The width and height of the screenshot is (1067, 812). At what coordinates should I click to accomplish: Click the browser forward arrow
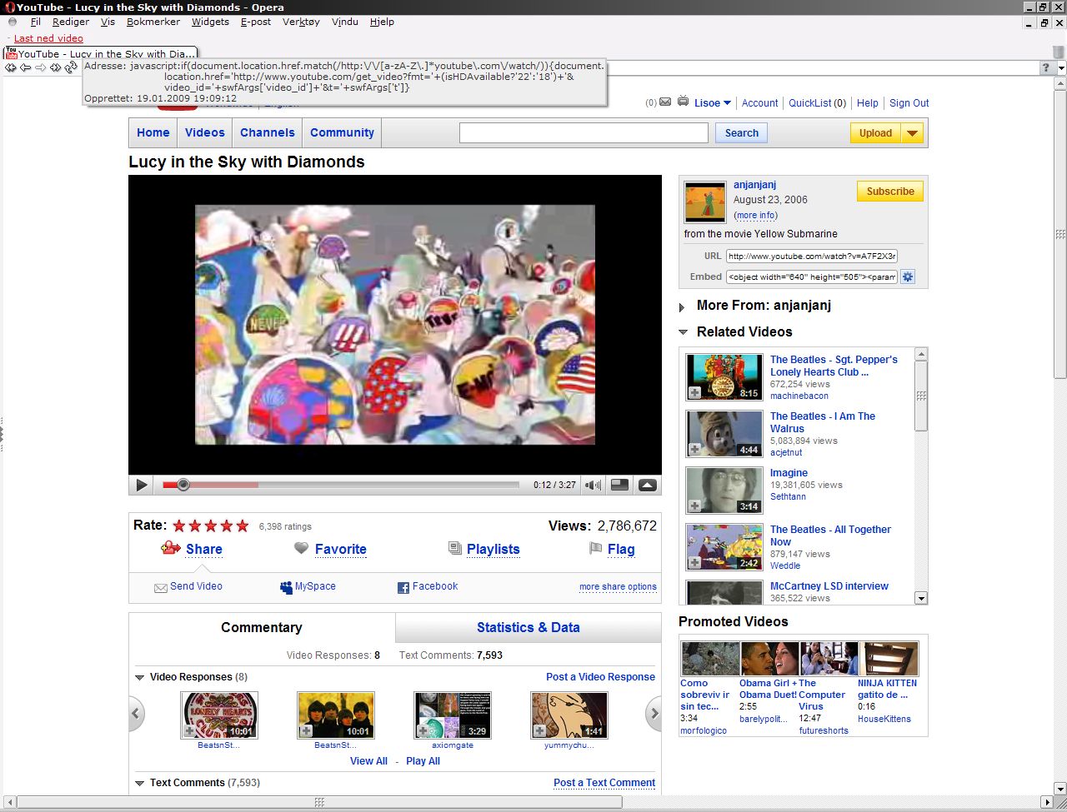[40, 67]
